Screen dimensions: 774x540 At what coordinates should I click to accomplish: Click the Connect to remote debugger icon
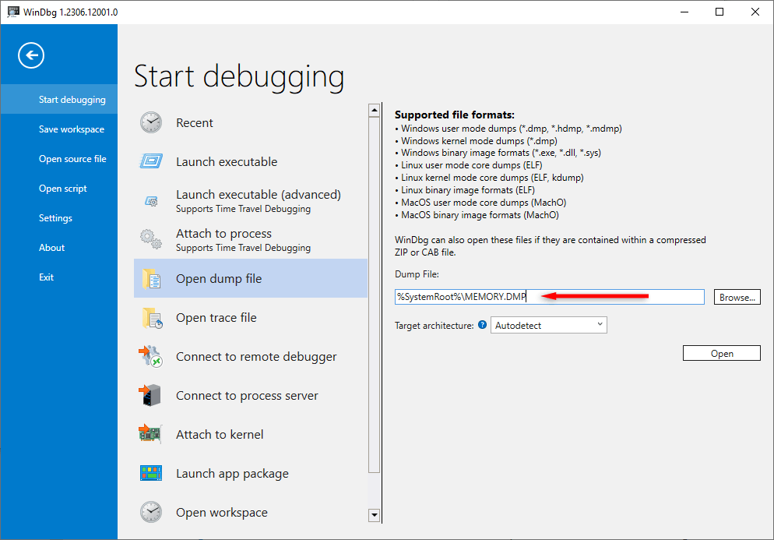click(x=150, y=356)
